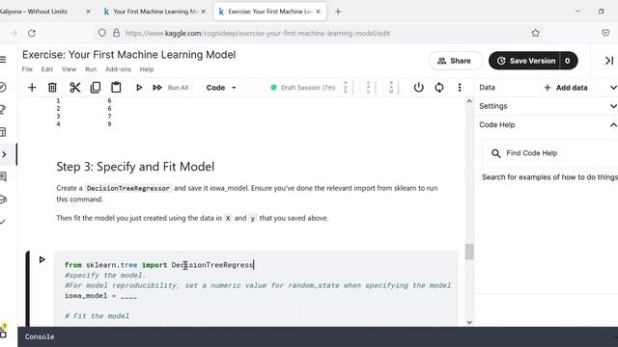
Task: Open the Explore compass icon in sidebar
Action: 3,87
